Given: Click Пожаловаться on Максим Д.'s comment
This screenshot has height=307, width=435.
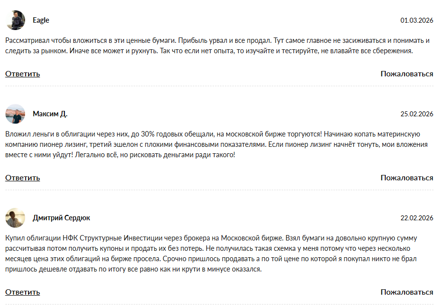Looking at the screenshot, I should click(406, 177).
